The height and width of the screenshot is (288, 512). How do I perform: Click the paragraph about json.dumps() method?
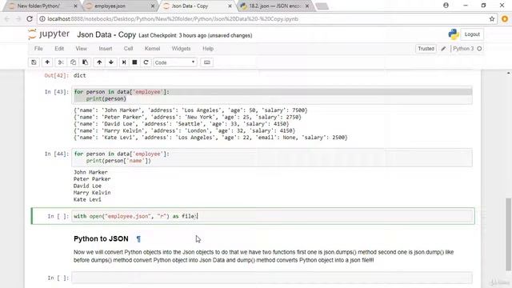[263, 256]
